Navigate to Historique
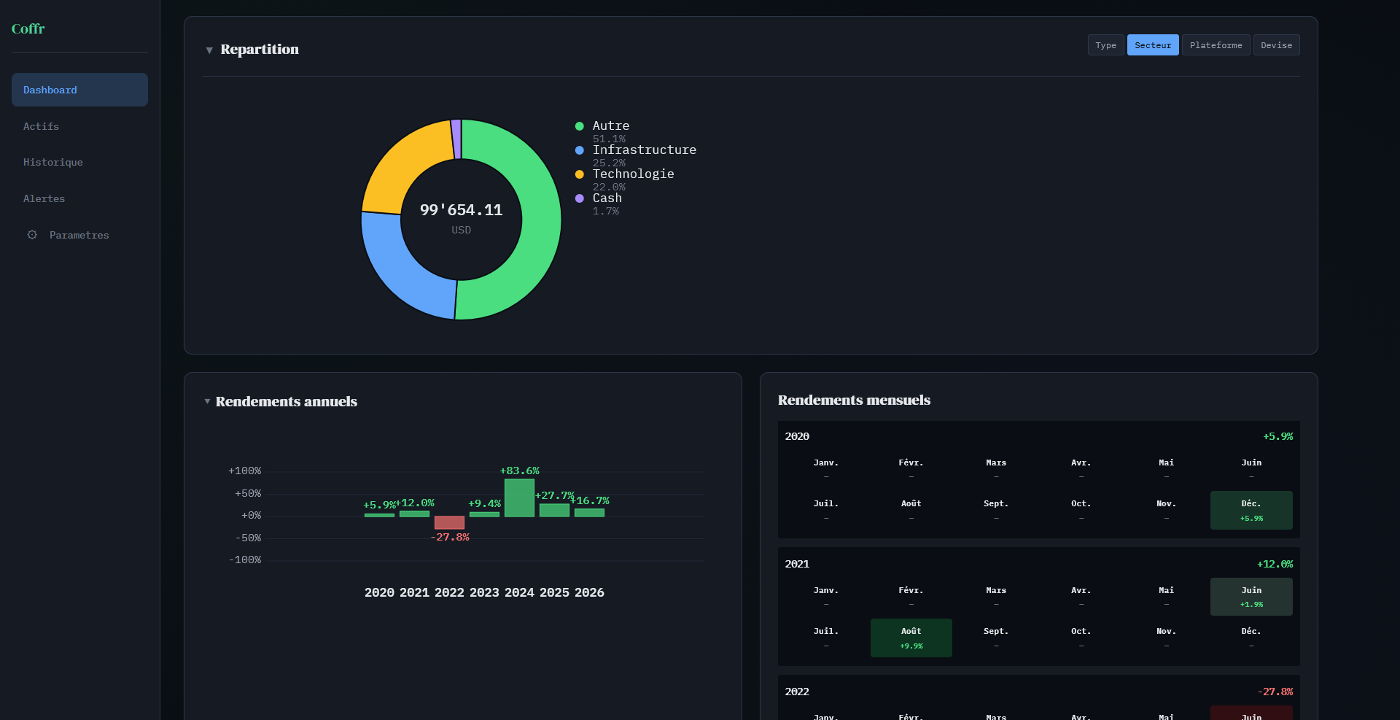1400x720 pixels. [52, 162]
